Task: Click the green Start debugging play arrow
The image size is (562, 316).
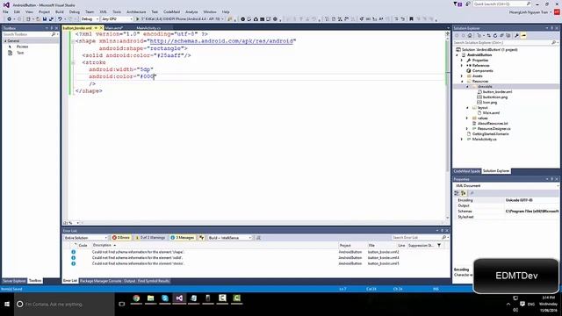Action: (x=137, y=19)
